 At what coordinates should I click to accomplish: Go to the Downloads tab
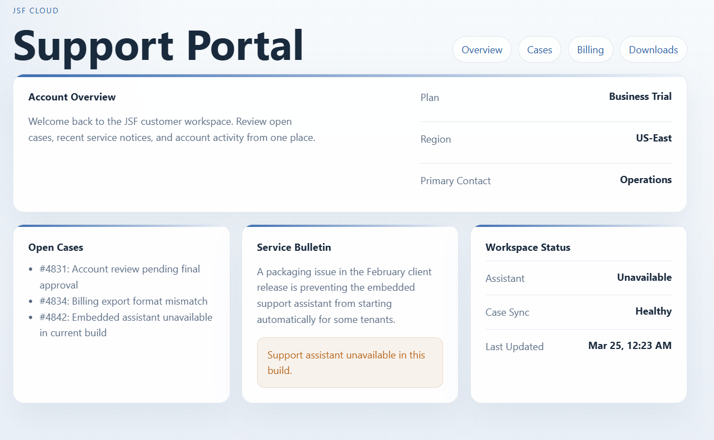(x=653, y=49)
